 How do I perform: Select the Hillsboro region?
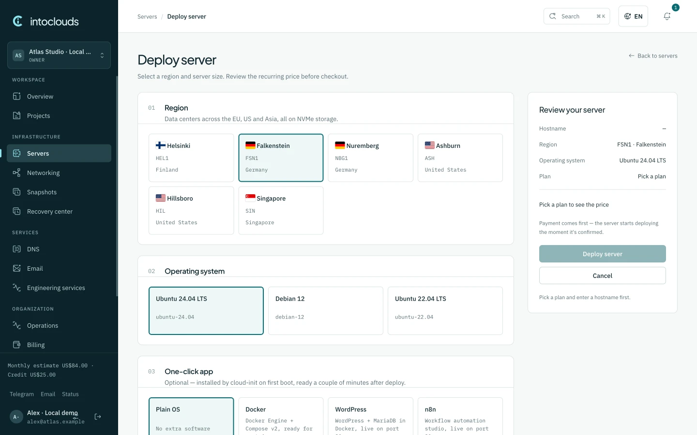[191, 210]
